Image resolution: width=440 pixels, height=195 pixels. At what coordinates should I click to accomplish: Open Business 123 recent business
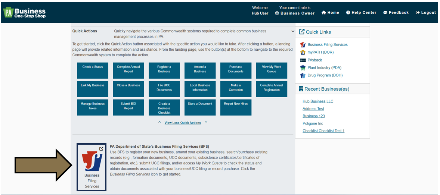314,116
